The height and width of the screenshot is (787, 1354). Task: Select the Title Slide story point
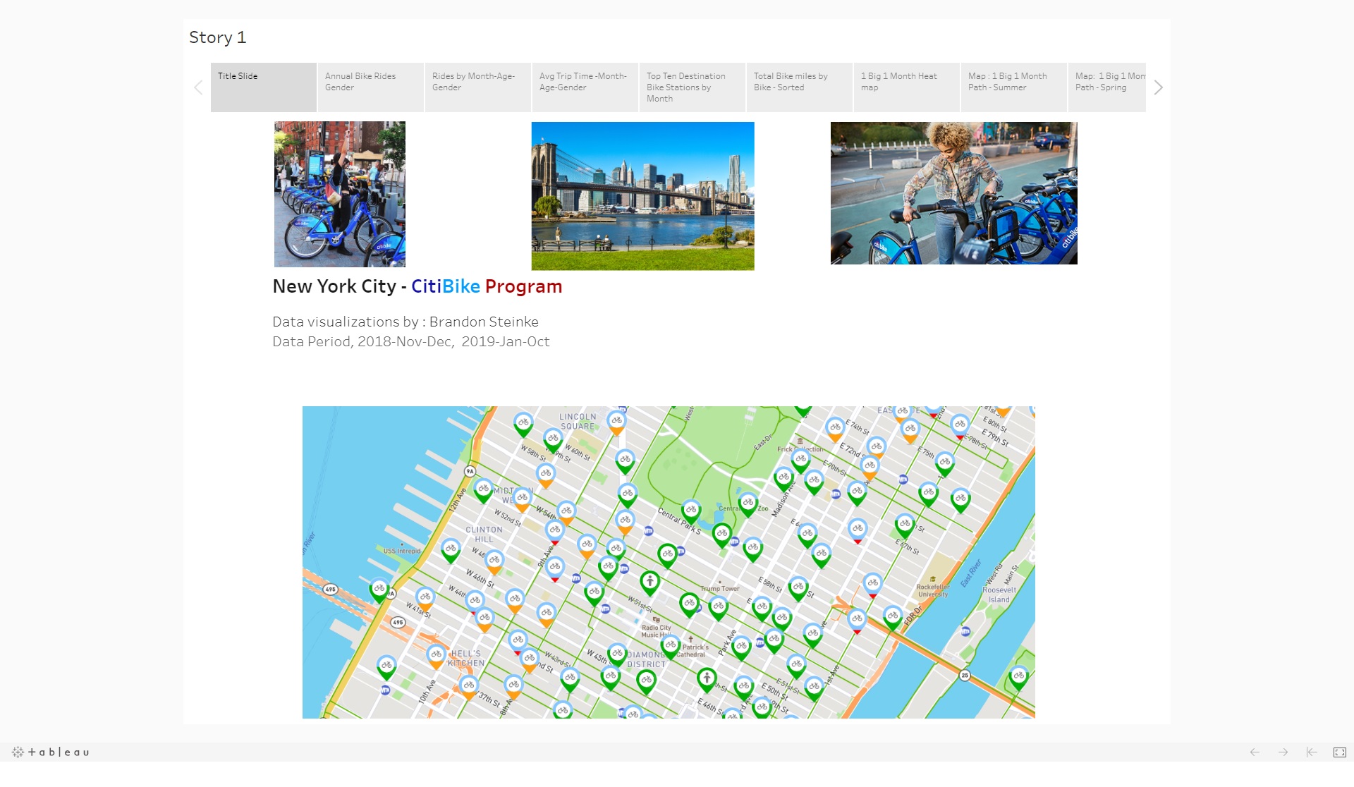(x=263, y=87)
